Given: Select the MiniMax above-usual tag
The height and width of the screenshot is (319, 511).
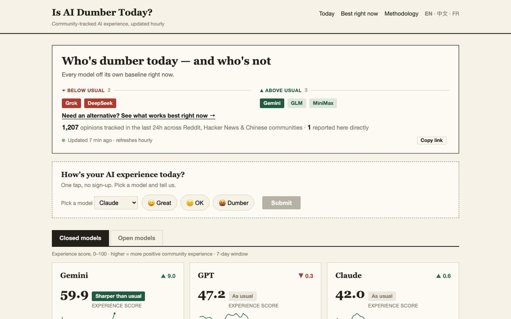Looking at the screenshot, I should 323,103.
